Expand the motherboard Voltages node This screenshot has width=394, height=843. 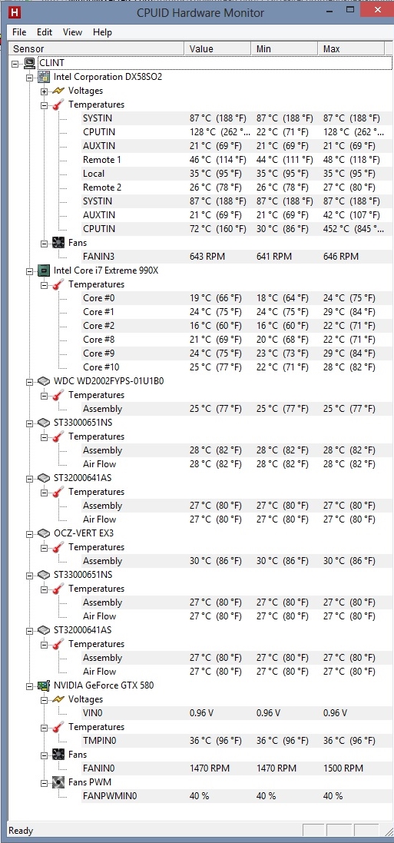click(44, 91)
